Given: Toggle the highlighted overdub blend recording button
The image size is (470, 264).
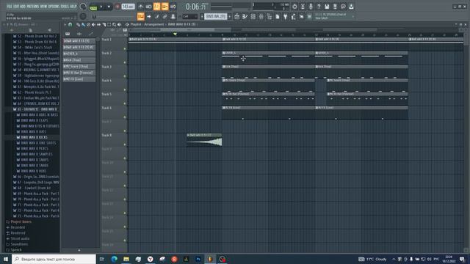Looking at the screenshot, I should (164, 7).
